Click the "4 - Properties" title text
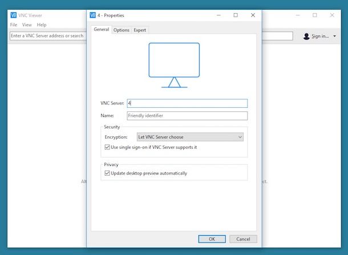348x255 pixels. tap(111, 15)
